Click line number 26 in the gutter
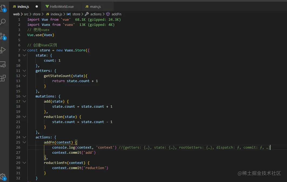287x182 pixels. 18,147
